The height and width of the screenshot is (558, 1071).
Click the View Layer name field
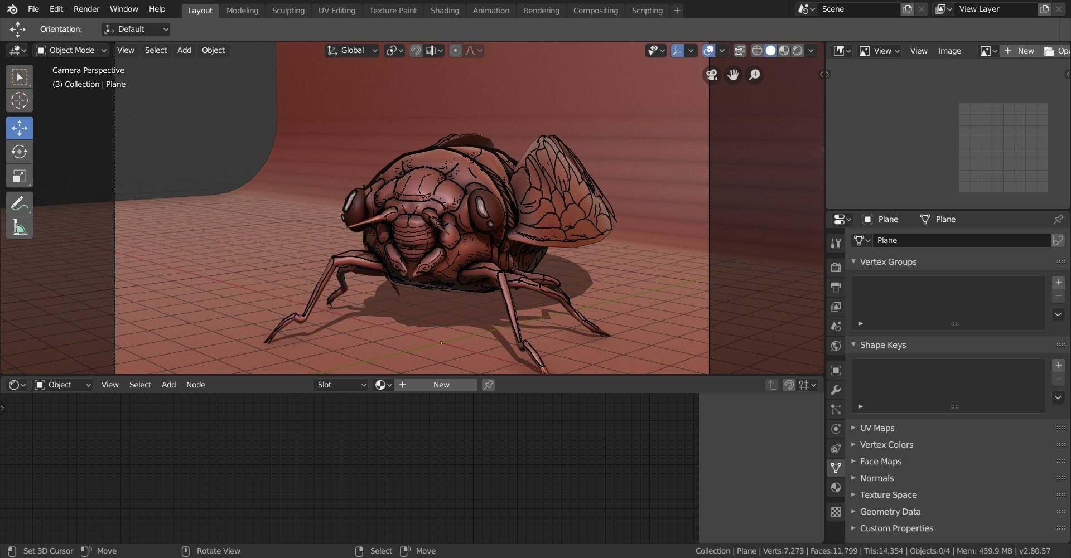[996, 9]
